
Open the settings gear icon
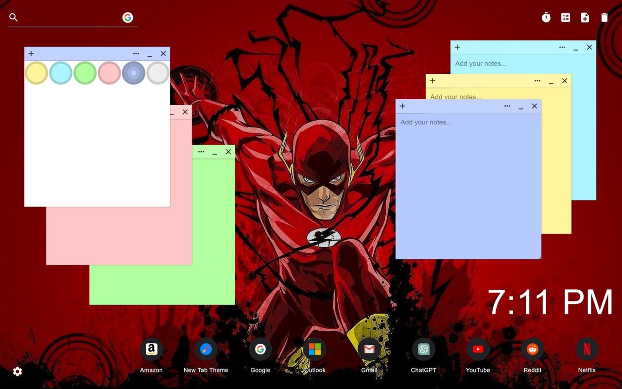[17, 371]
